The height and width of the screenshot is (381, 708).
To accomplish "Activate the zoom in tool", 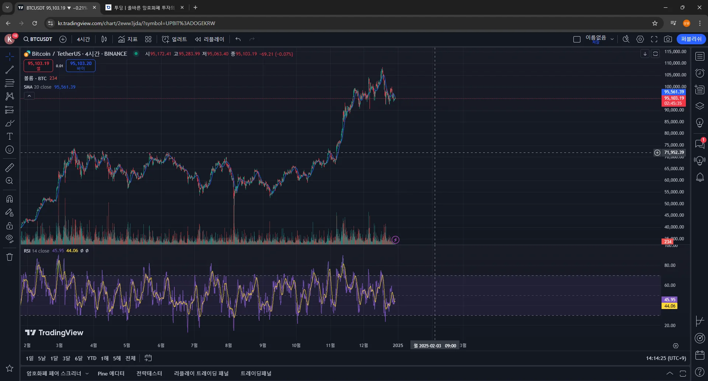I will point(10,181).
